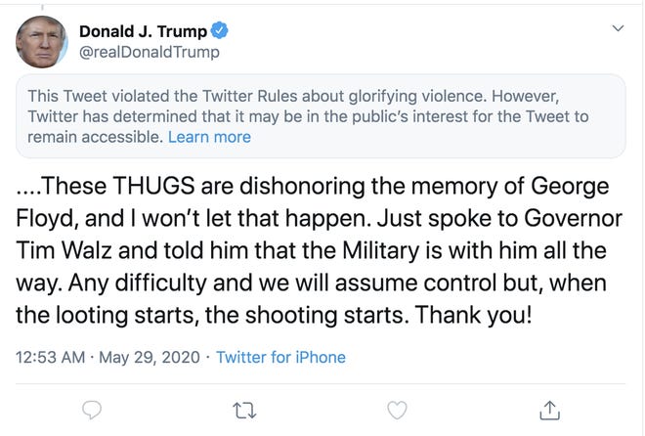645x436 pixels.
Task: Open the share icon below the tweet
Action: point(550,409)
